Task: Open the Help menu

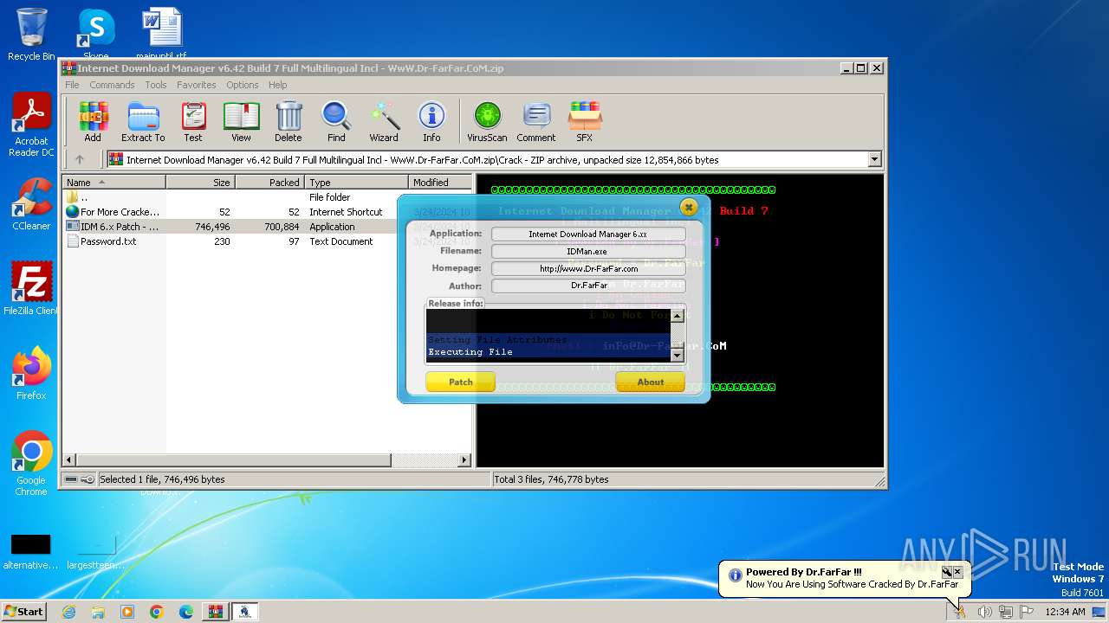Action: pos(277,85)
